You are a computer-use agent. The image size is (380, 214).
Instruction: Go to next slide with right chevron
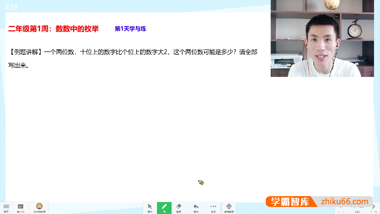click(374, 207)
